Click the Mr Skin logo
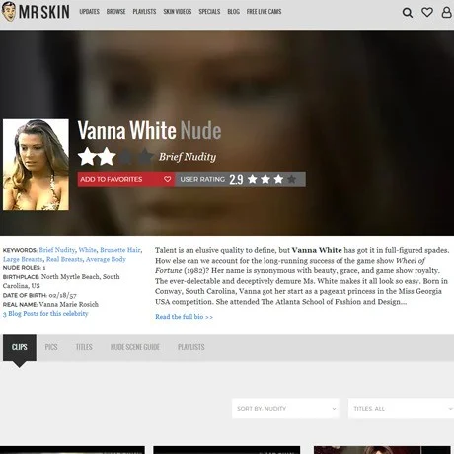Image resolution: width=454 pixels, height=454 pixels. tap(36, 12)
